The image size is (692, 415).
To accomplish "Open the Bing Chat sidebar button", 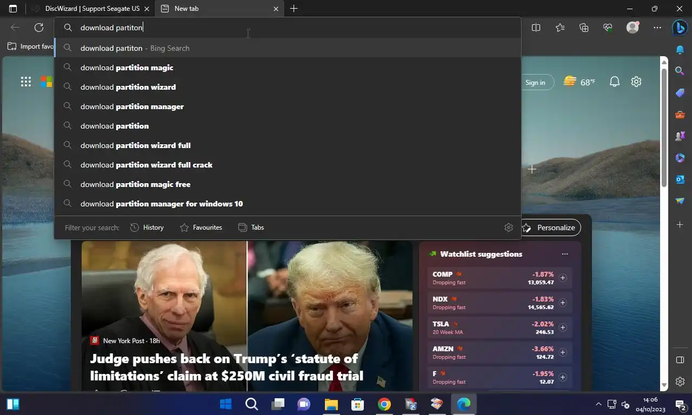I will pos(680,28).
